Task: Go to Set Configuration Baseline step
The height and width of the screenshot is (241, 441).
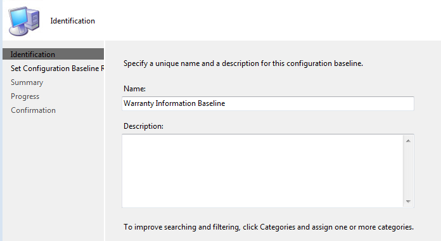Action: point(57,68)
